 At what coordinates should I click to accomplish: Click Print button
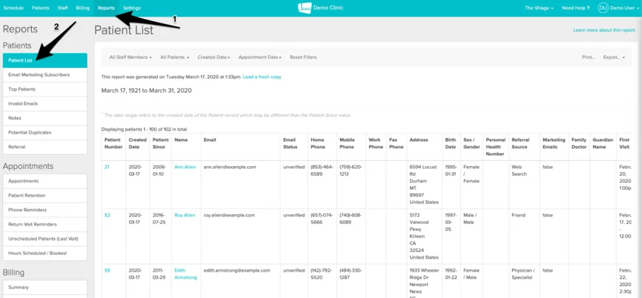[x=589, y=57]
